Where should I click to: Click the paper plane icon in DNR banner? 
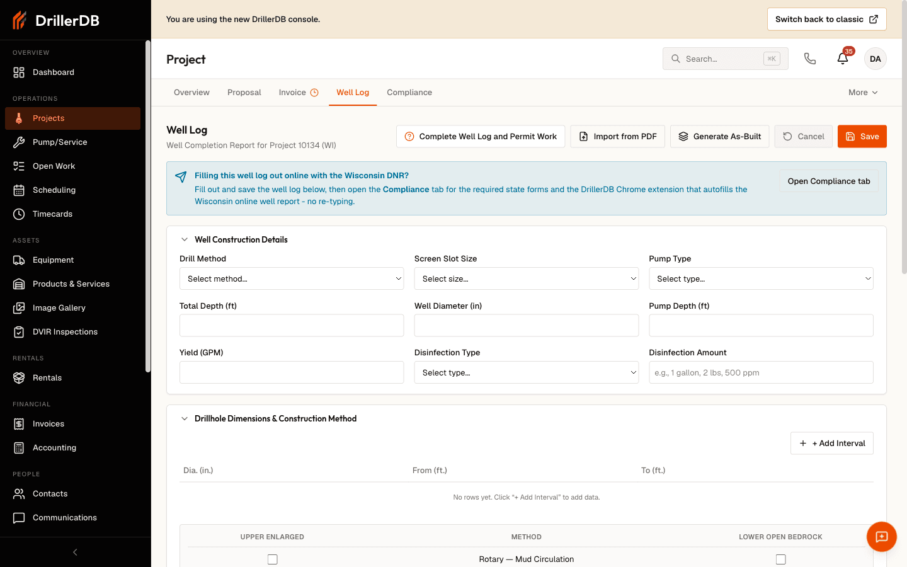click(181, 177)
